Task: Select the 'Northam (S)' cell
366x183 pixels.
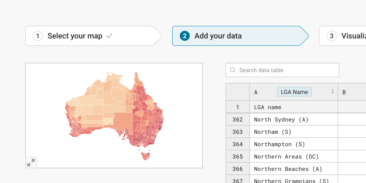Action: click(x=294, y=132)
